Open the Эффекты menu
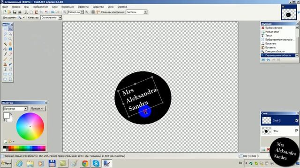This screenshot has width=300, height=168. tap(83, 7)
